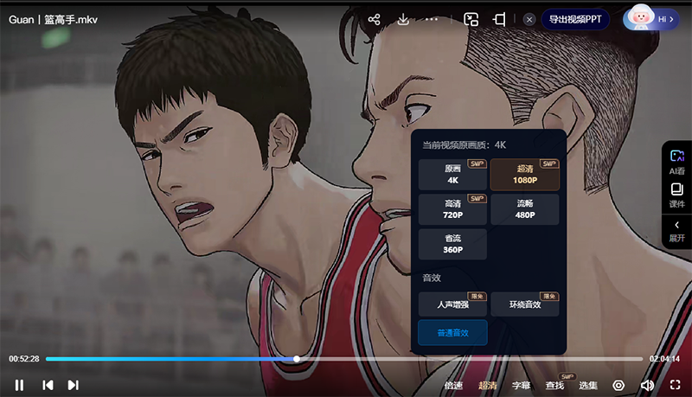Click the crop screenshot icon
Screen dimensions: 692x397
pyautogui.click(x=500, y=19)
